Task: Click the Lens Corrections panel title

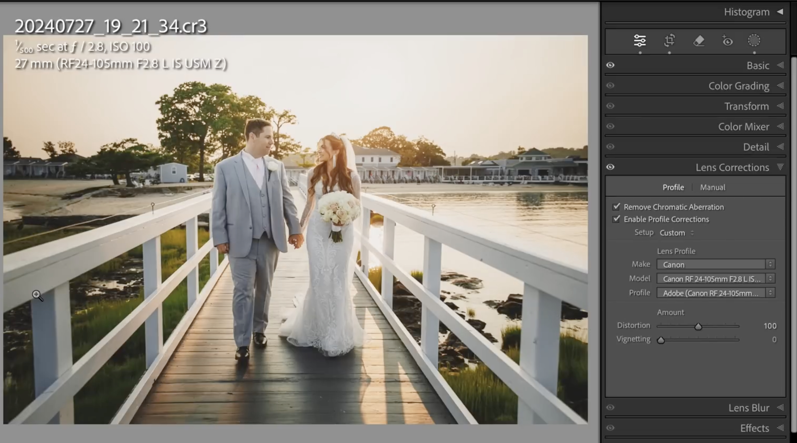Action: coord(732,167)
